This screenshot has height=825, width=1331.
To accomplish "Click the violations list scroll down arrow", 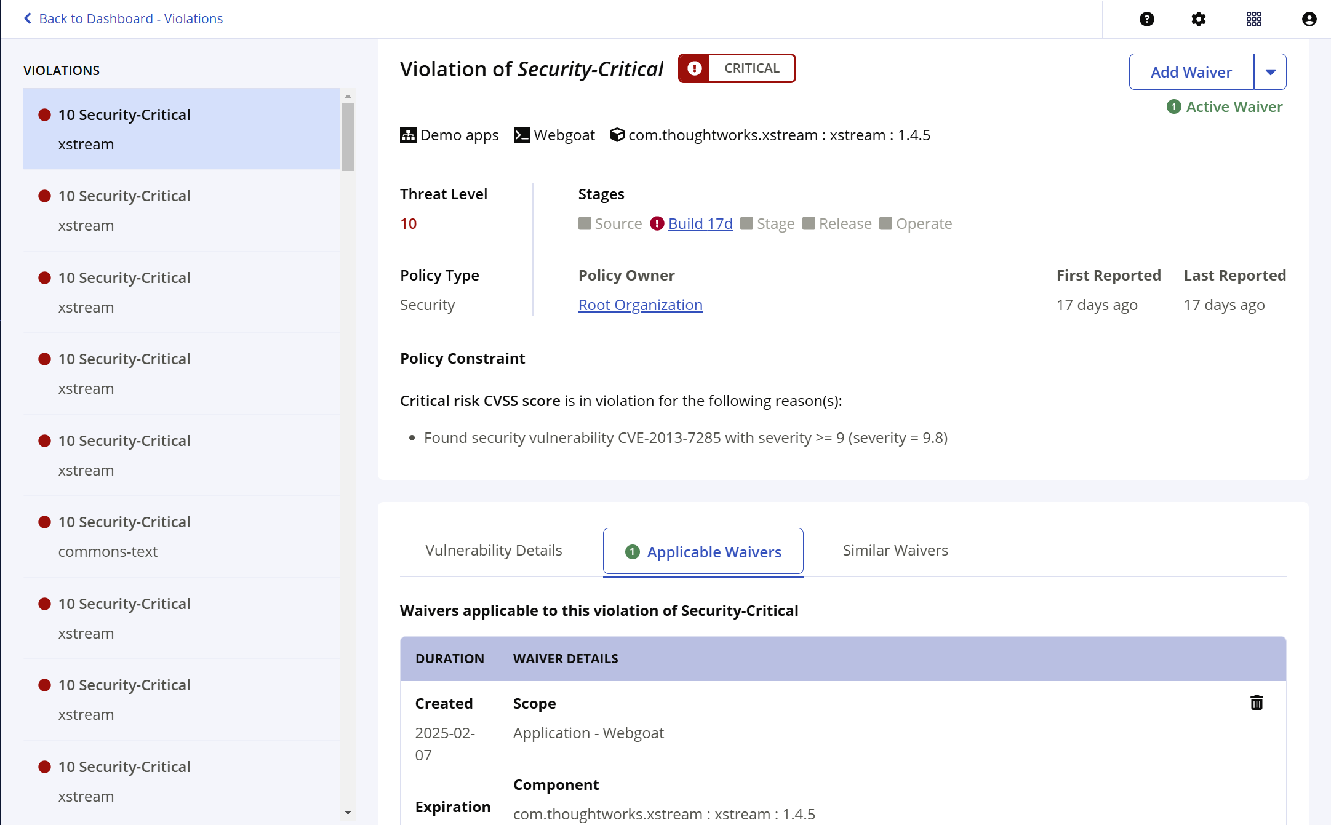I will [x=348, y=813].
